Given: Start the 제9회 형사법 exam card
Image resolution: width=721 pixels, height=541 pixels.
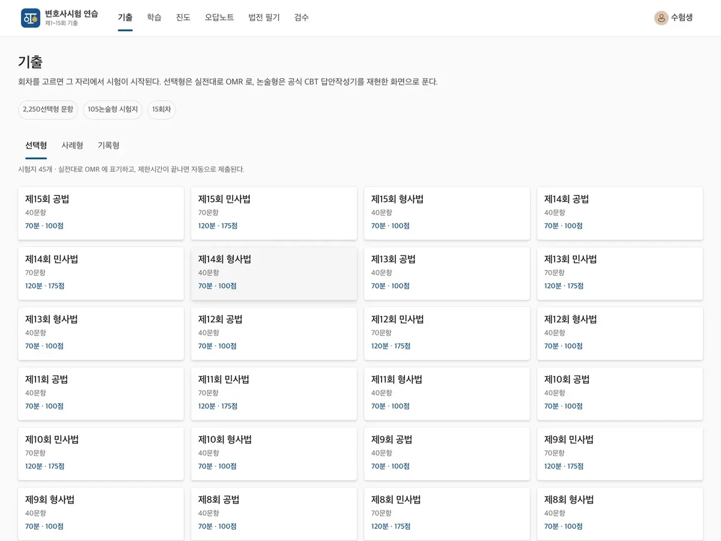Looking at the screenshot, I should pyautogui.click(x=101, y=514).
